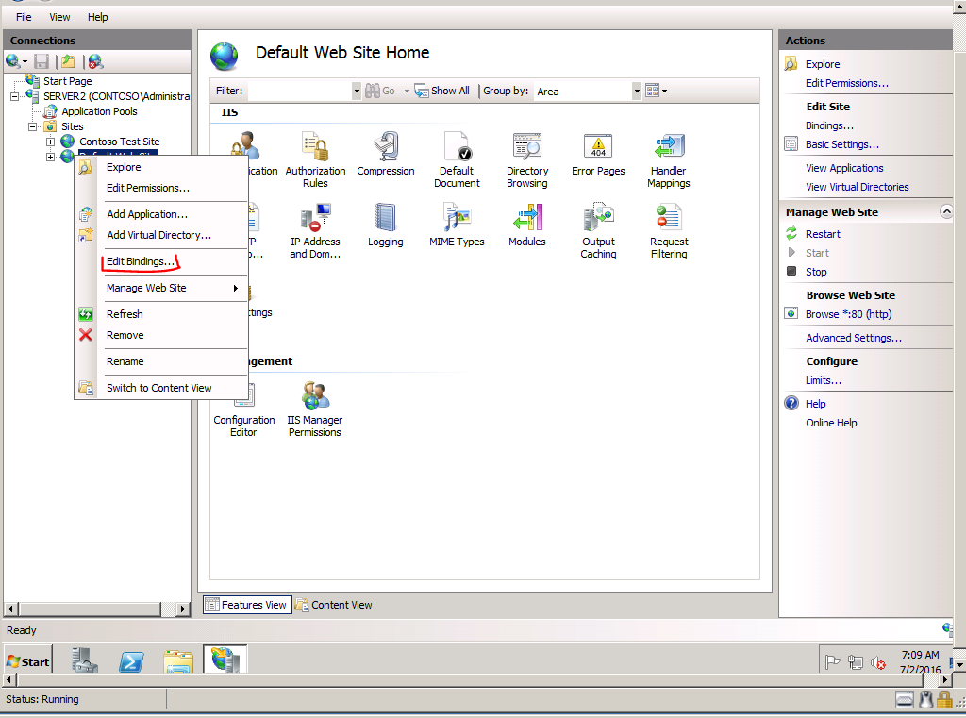Click the Windows Start button
This screenshot has width=966, height=718.
tap(27, 661)
